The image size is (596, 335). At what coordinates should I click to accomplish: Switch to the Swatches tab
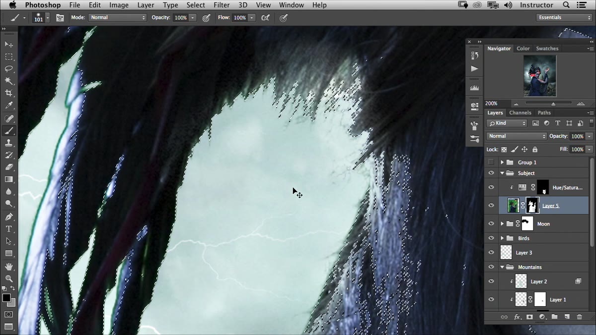pos(547,49)
